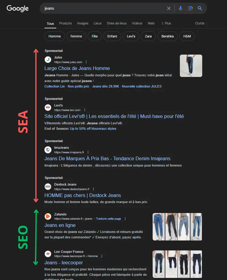Open the ImaJeans globe favicon
Viewport: 227px width, 280px height.
(x=48, y=150)
